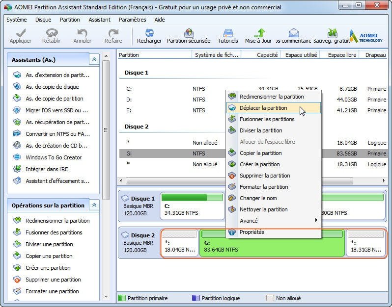Open the Assistant menu
The width and height of the screenshot is (392, 307).
click(100, 20)
